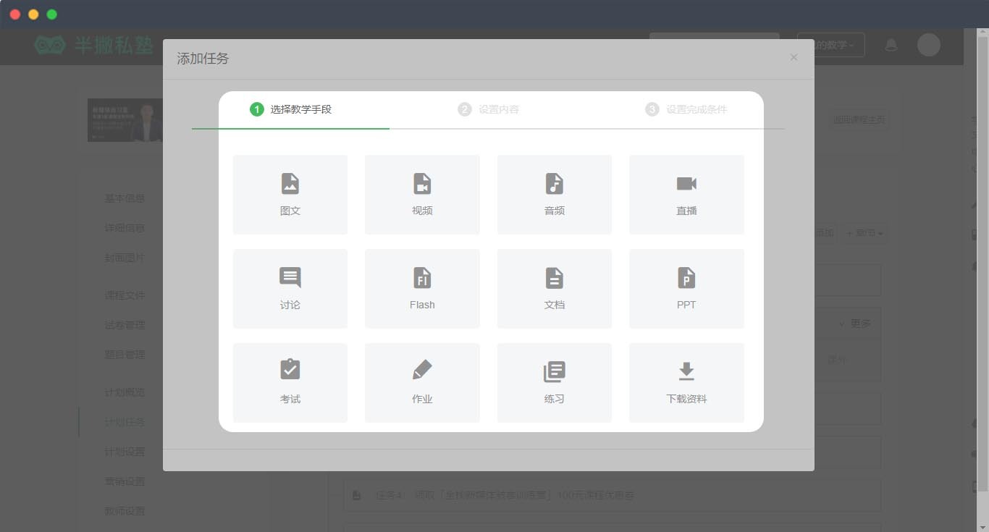
Task: Pick the 音频 audio task icon
Action: click(554, 184)
